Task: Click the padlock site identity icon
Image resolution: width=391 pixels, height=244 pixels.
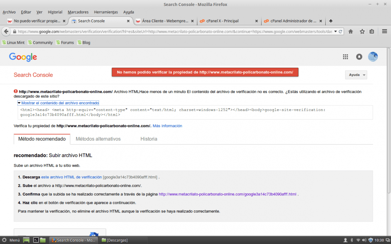Action: [x=15, y=32]
